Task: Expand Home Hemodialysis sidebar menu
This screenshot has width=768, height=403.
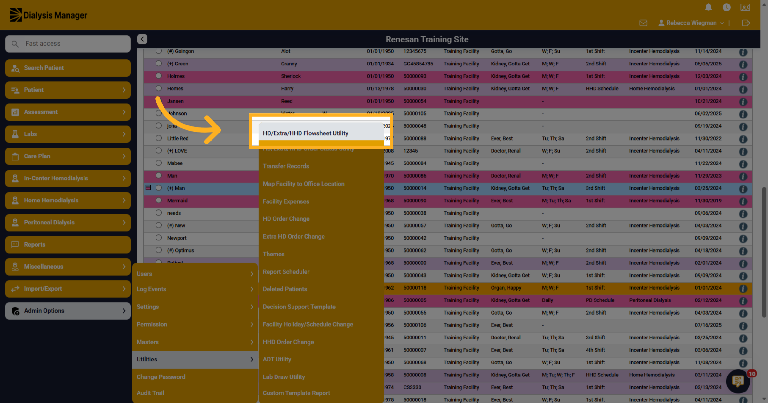Action: click(68, 200)
